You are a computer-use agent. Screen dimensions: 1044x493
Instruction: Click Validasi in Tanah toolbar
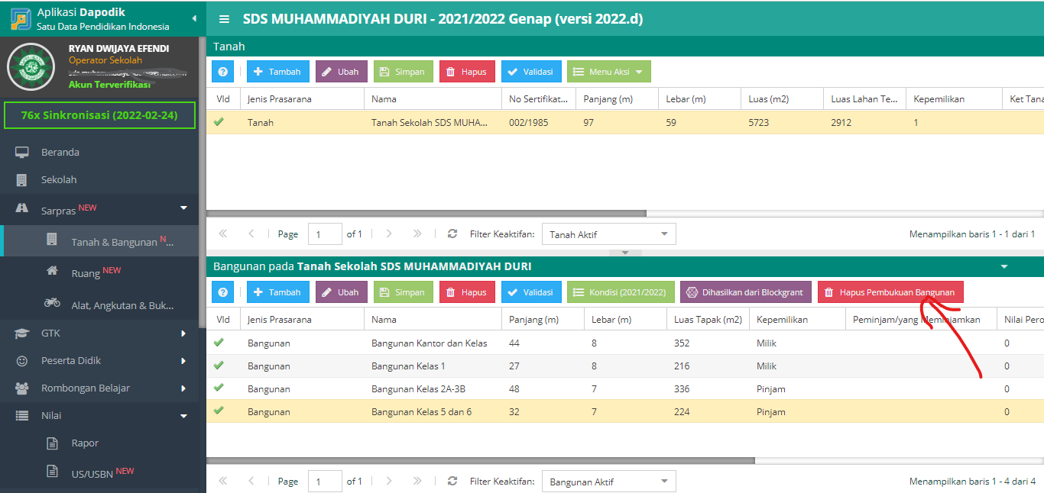click(x=531, y=72)
